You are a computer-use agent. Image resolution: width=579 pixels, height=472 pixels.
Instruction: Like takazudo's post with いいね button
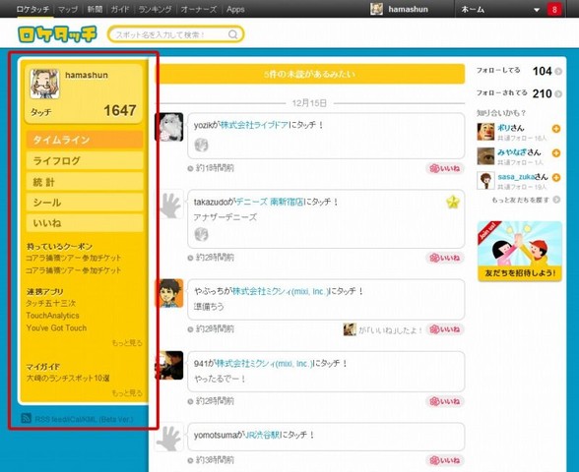445,258
